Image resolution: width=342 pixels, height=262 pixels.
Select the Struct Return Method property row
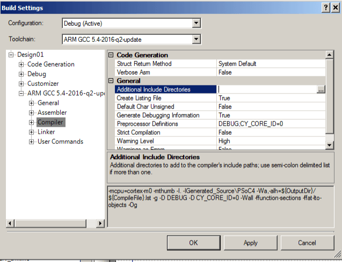[220, 64]
